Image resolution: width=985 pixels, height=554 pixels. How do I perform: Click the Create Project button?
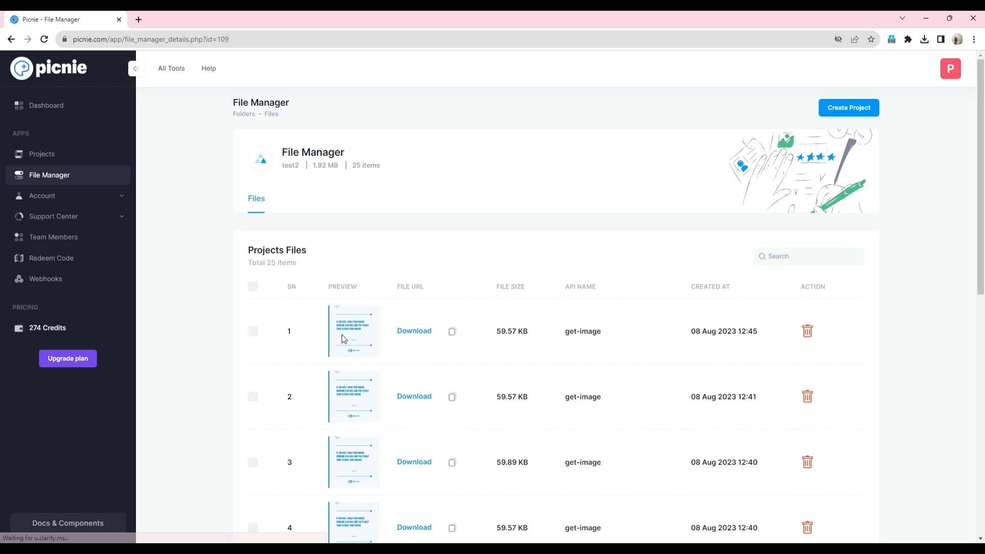(849, 108)
